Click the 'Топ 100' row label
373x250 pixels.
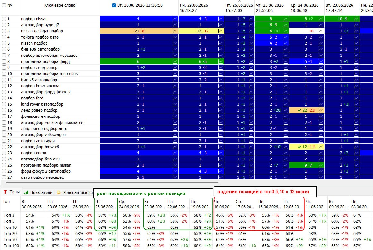11,246
